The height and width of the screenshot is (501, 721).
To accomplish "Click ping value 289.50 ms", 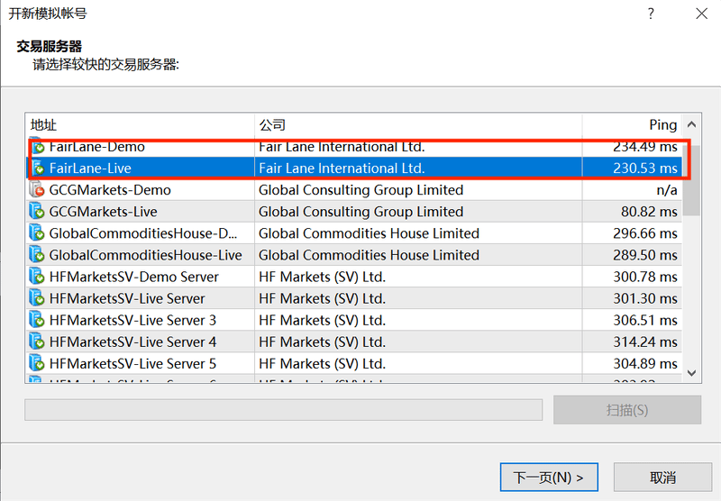I will (x=645, y=255).
